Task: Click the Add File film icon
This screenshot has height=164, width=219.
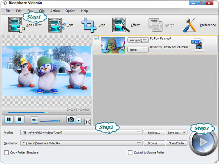Action: [x=16, y=25]
